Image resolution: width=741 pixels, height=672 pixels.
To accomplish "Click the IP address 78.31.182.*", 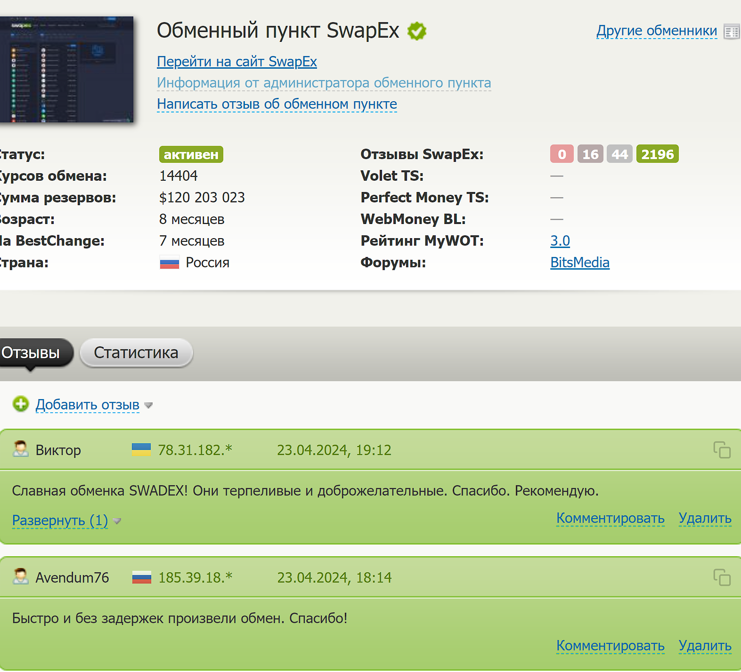I will coord(195,450).
